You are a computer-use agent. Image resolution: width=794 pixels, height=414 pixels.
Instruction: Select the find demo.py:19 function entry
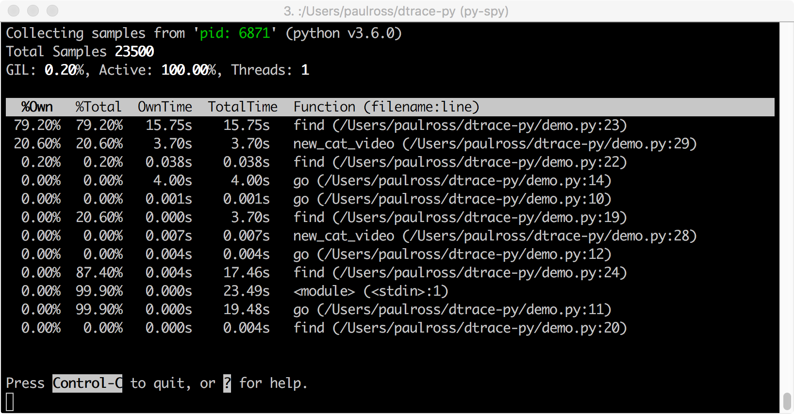click(x=460, y=218)
